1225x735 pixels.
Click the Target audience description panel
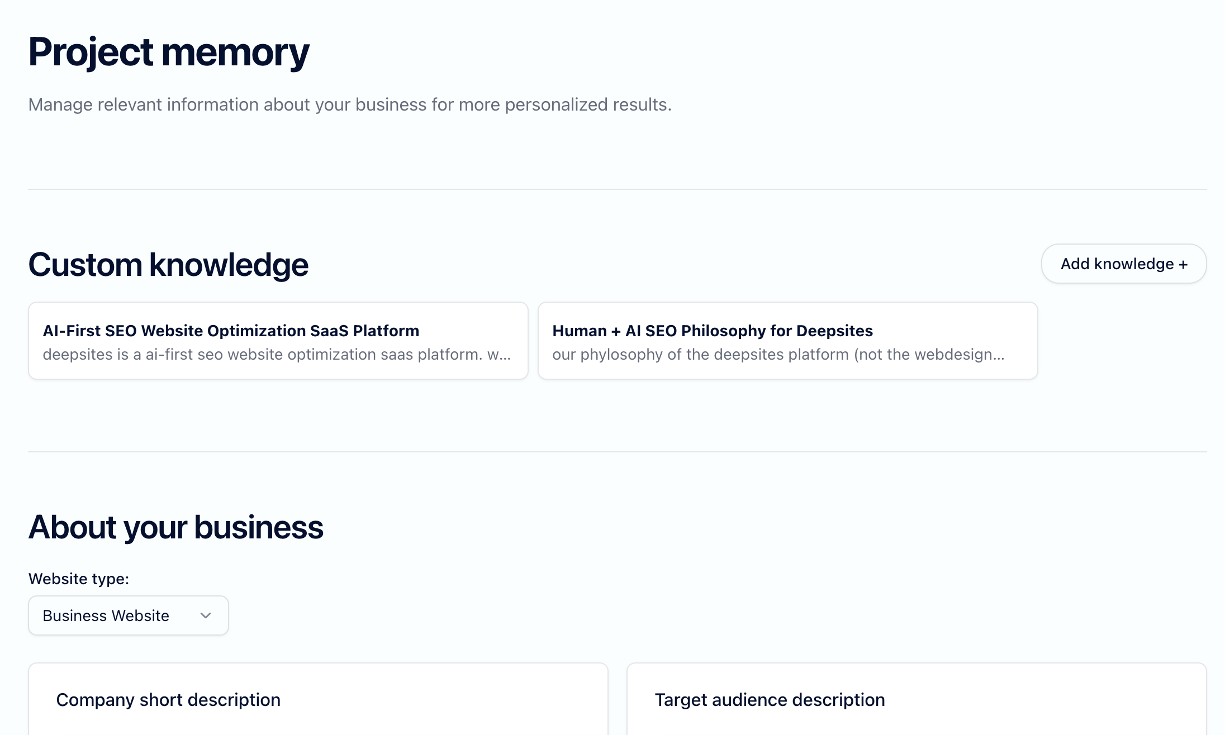[x=917, y=699]
